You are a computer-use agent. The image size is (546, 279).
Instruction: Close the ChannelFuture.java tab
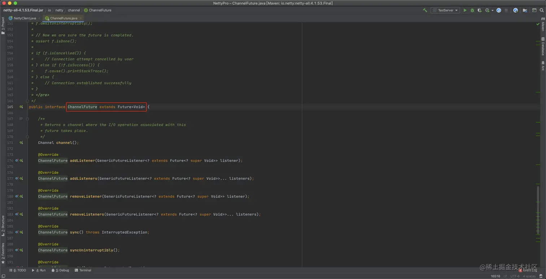coord(81,18)
